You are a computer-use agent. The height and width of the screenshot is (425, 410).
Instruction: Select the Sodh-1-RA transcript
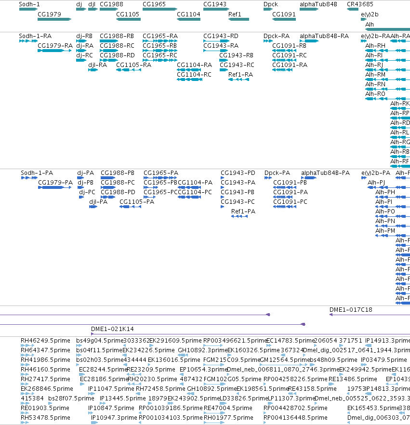tap(28, 41)
